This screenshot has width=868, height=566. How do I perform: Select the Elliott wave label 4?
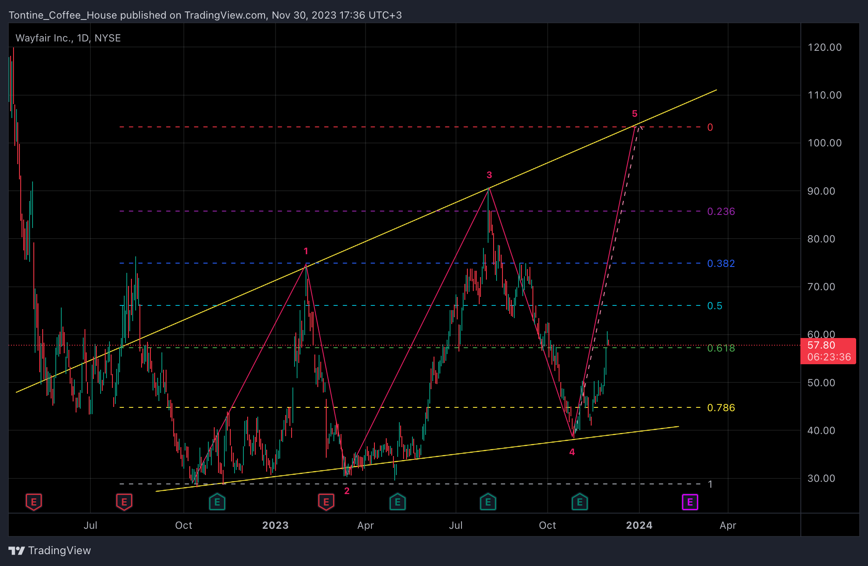tap(572, 452)
